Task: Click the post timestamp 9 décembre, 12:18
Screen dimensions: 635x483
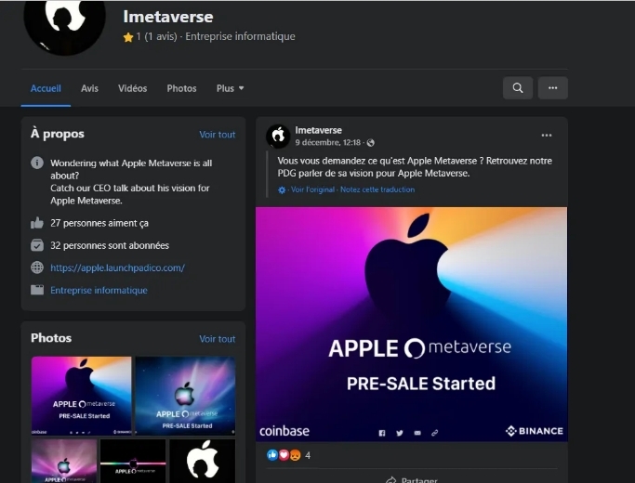Action: (327, 143)
